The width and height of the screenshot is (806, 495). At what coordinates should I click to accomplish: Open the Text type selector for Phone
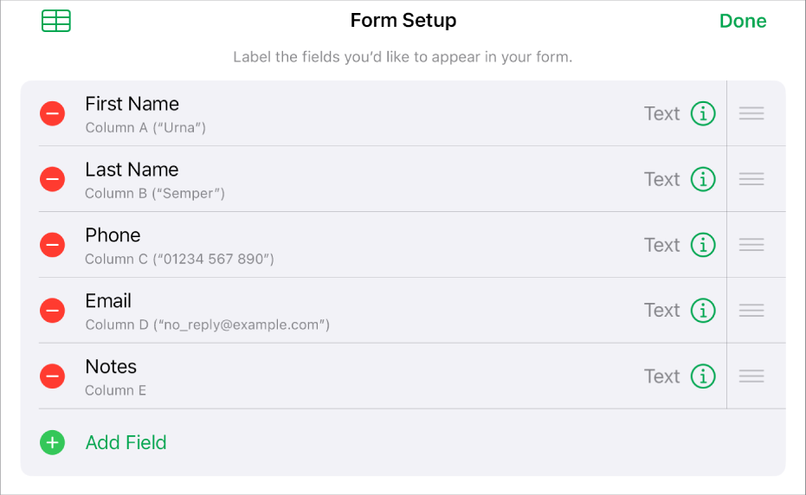click(x=661, y=245)
